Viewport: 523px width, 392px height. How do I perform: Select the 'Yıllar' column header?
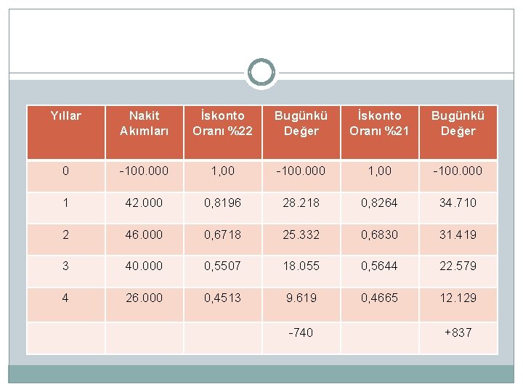[x=65, y=132]
